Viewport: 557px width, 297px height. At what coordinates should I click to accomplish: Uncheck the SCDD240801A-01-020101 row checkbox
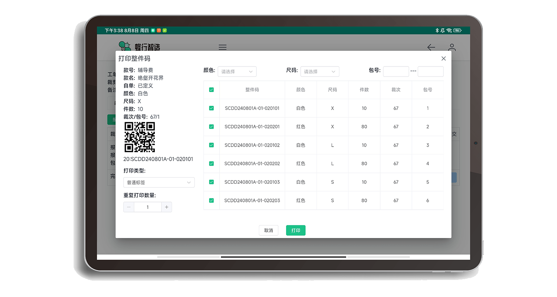211,108
